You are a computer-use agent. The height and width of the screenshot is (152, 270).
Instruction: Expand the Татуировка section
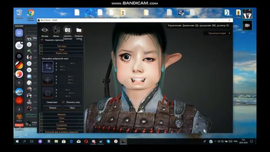point(62,125)
